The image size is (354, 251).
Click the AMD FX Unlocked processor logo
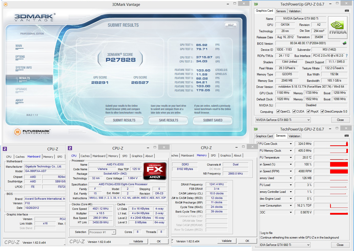pos(155,171)
